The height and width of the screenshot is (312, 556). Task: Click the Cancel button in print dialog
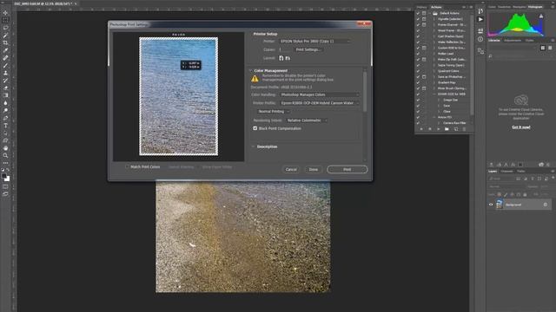[291, 170]
